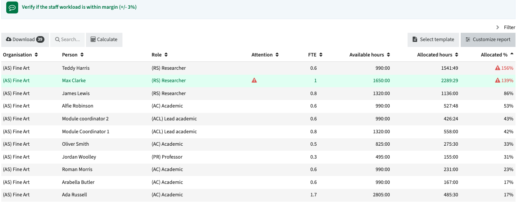Open Select template
Image resolution: width=518 pixels, height=203 pixels.
point(433,39)
